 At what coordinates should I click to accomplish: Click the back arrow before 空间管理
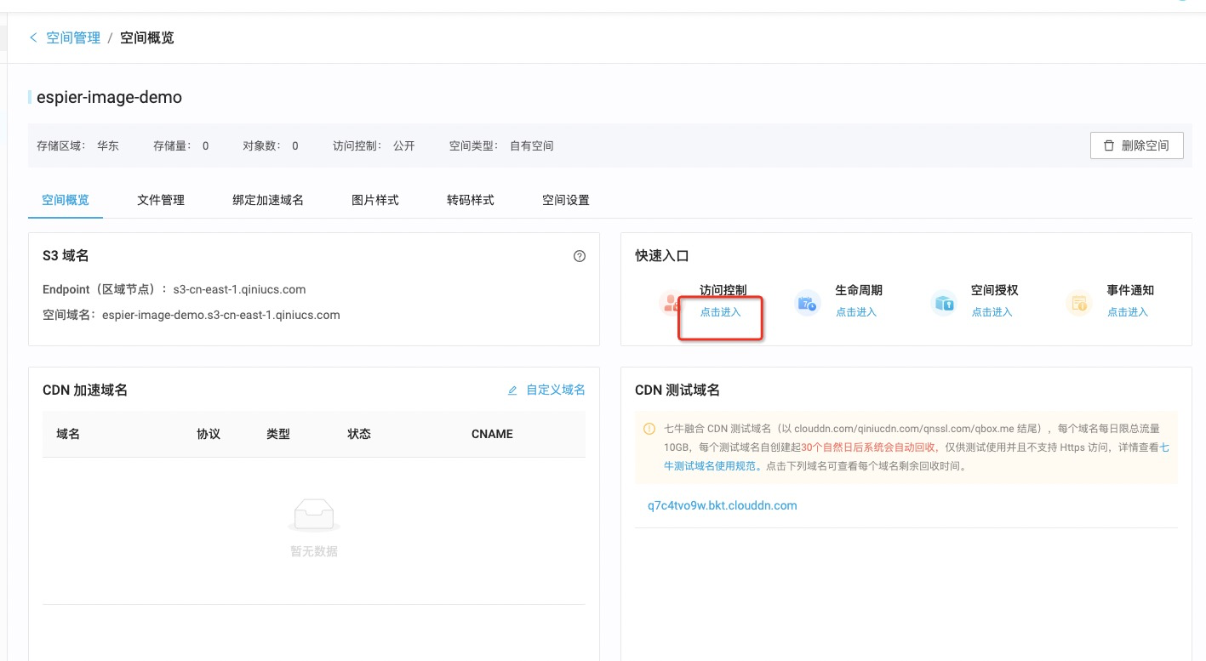(33, 37)
